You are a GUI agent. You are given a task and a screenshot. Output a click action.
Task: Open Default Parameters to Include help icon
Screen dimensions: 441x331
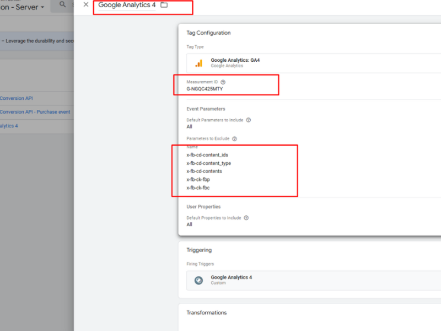[249, 120]
